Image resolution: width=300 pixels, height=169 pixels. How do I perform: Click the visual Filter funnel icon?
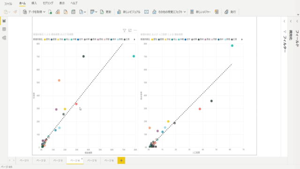pos(124,31)
